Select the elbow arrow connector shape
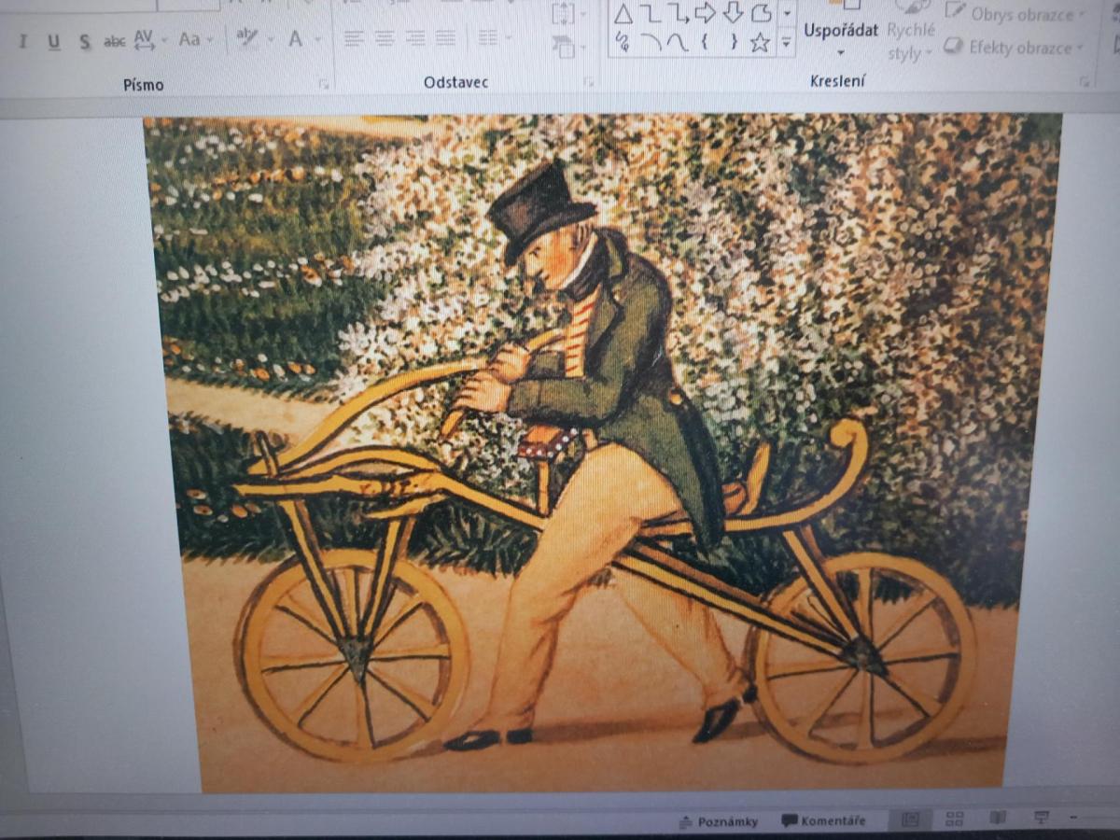This screenshot has height=840, width=1120. pos(678,14)
